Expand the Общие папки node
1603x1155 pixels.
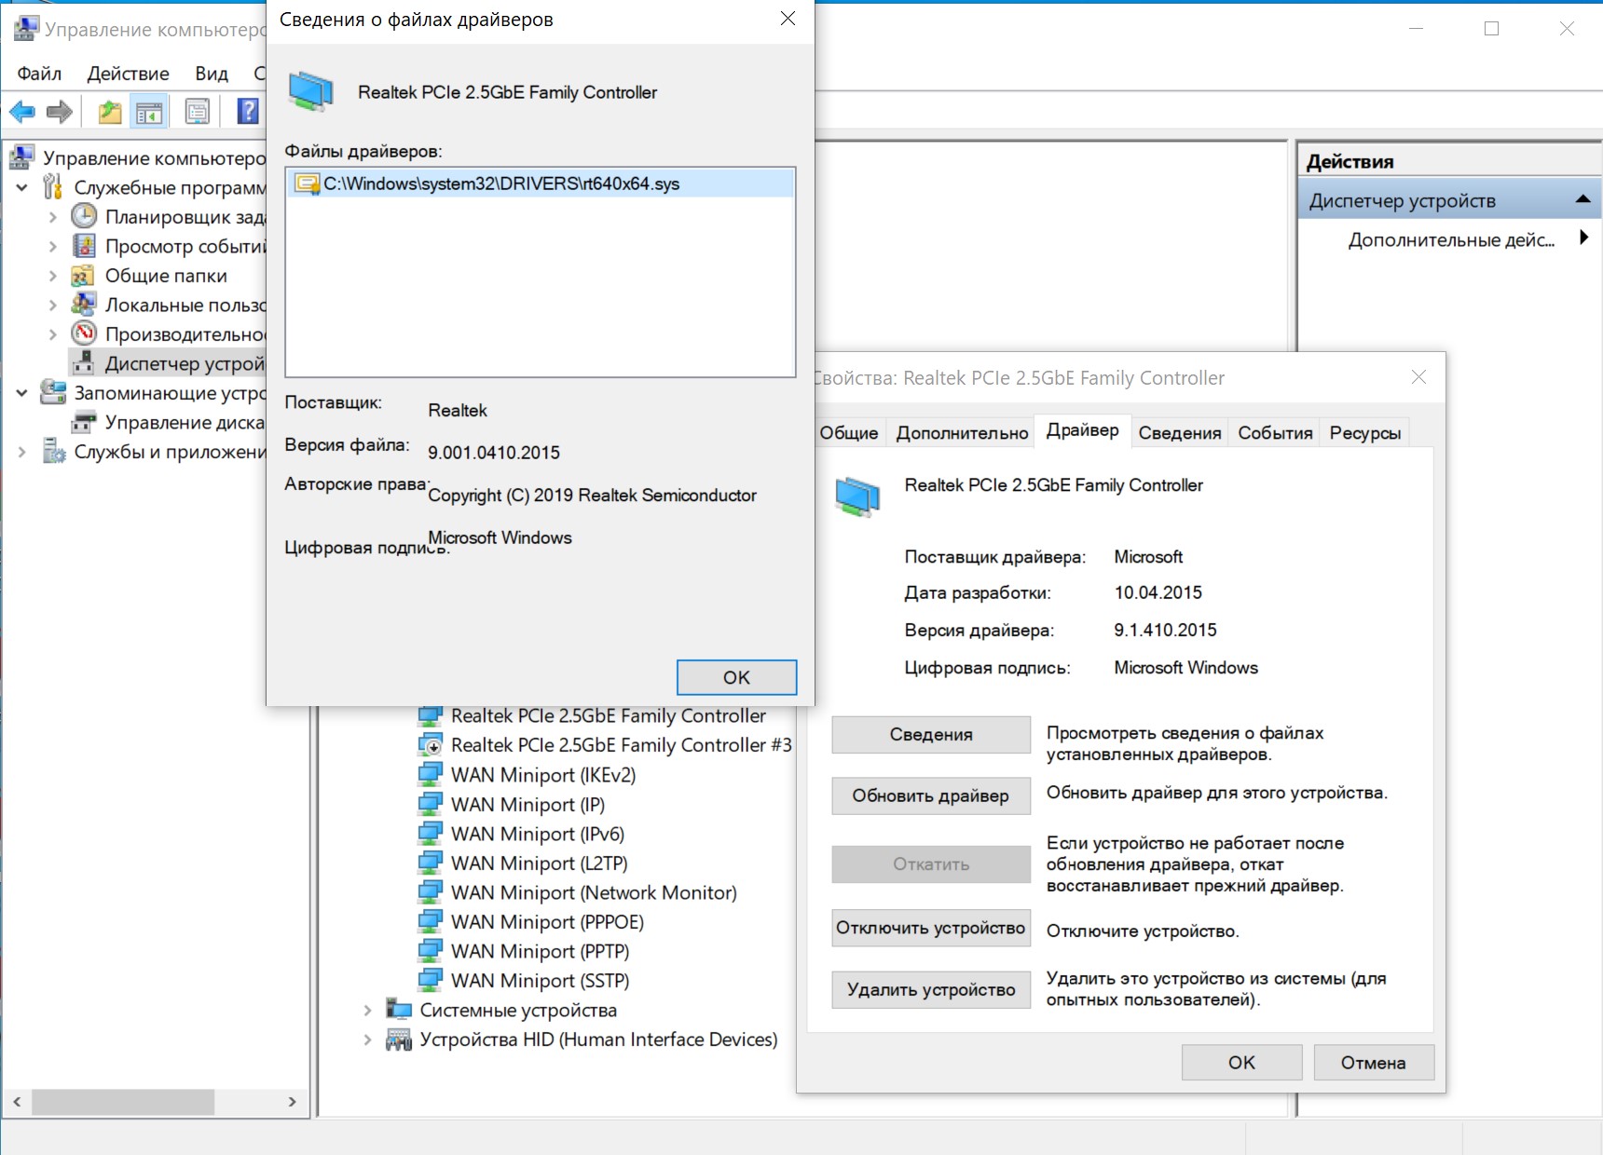[x=52, y=276]
